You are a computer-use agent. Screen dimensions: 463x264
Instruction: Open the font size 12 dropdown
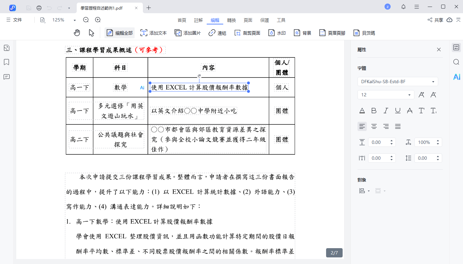pyautogui.click(x=386, y=95)
